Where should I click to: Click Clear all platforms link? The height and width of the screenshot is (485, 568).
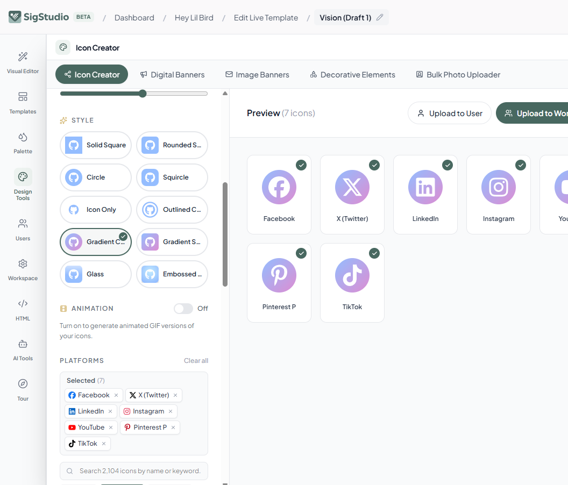coord(196,361)
